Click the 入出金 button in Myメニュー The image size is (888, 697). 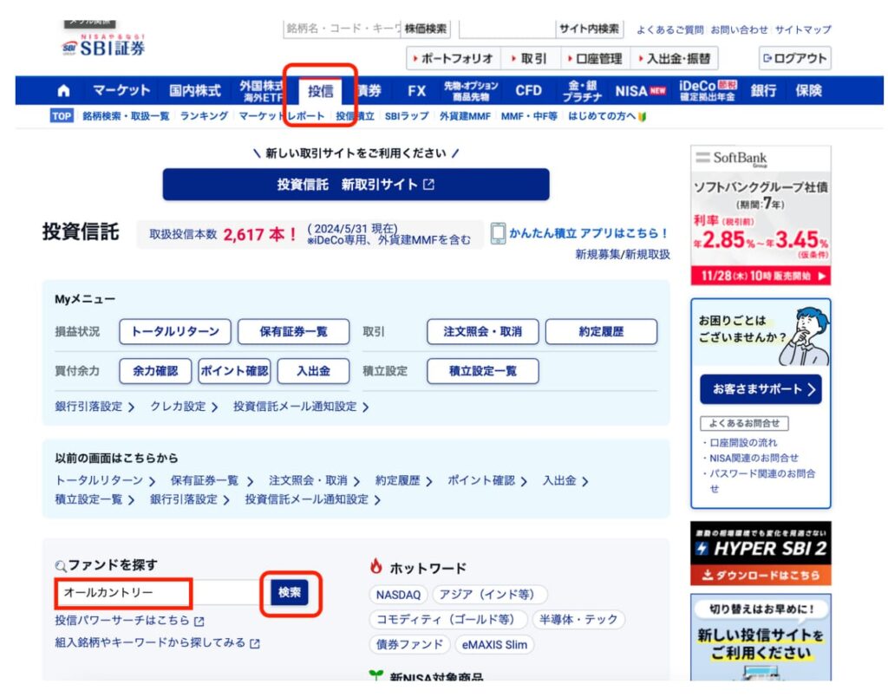(313, 371)
